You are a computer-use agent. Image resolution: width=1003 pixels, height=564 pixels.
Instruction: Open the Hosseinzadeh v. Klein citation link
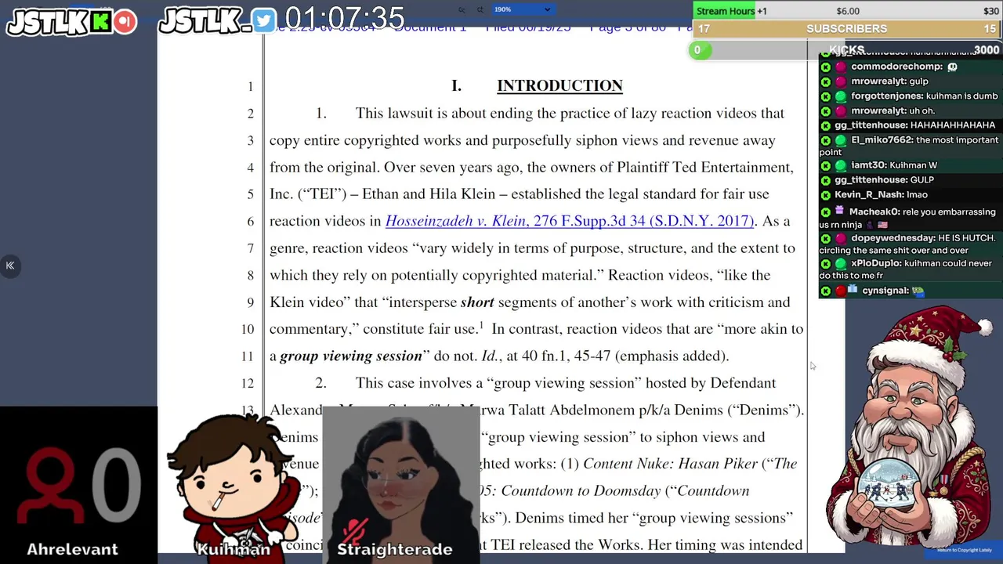(570, 221)
